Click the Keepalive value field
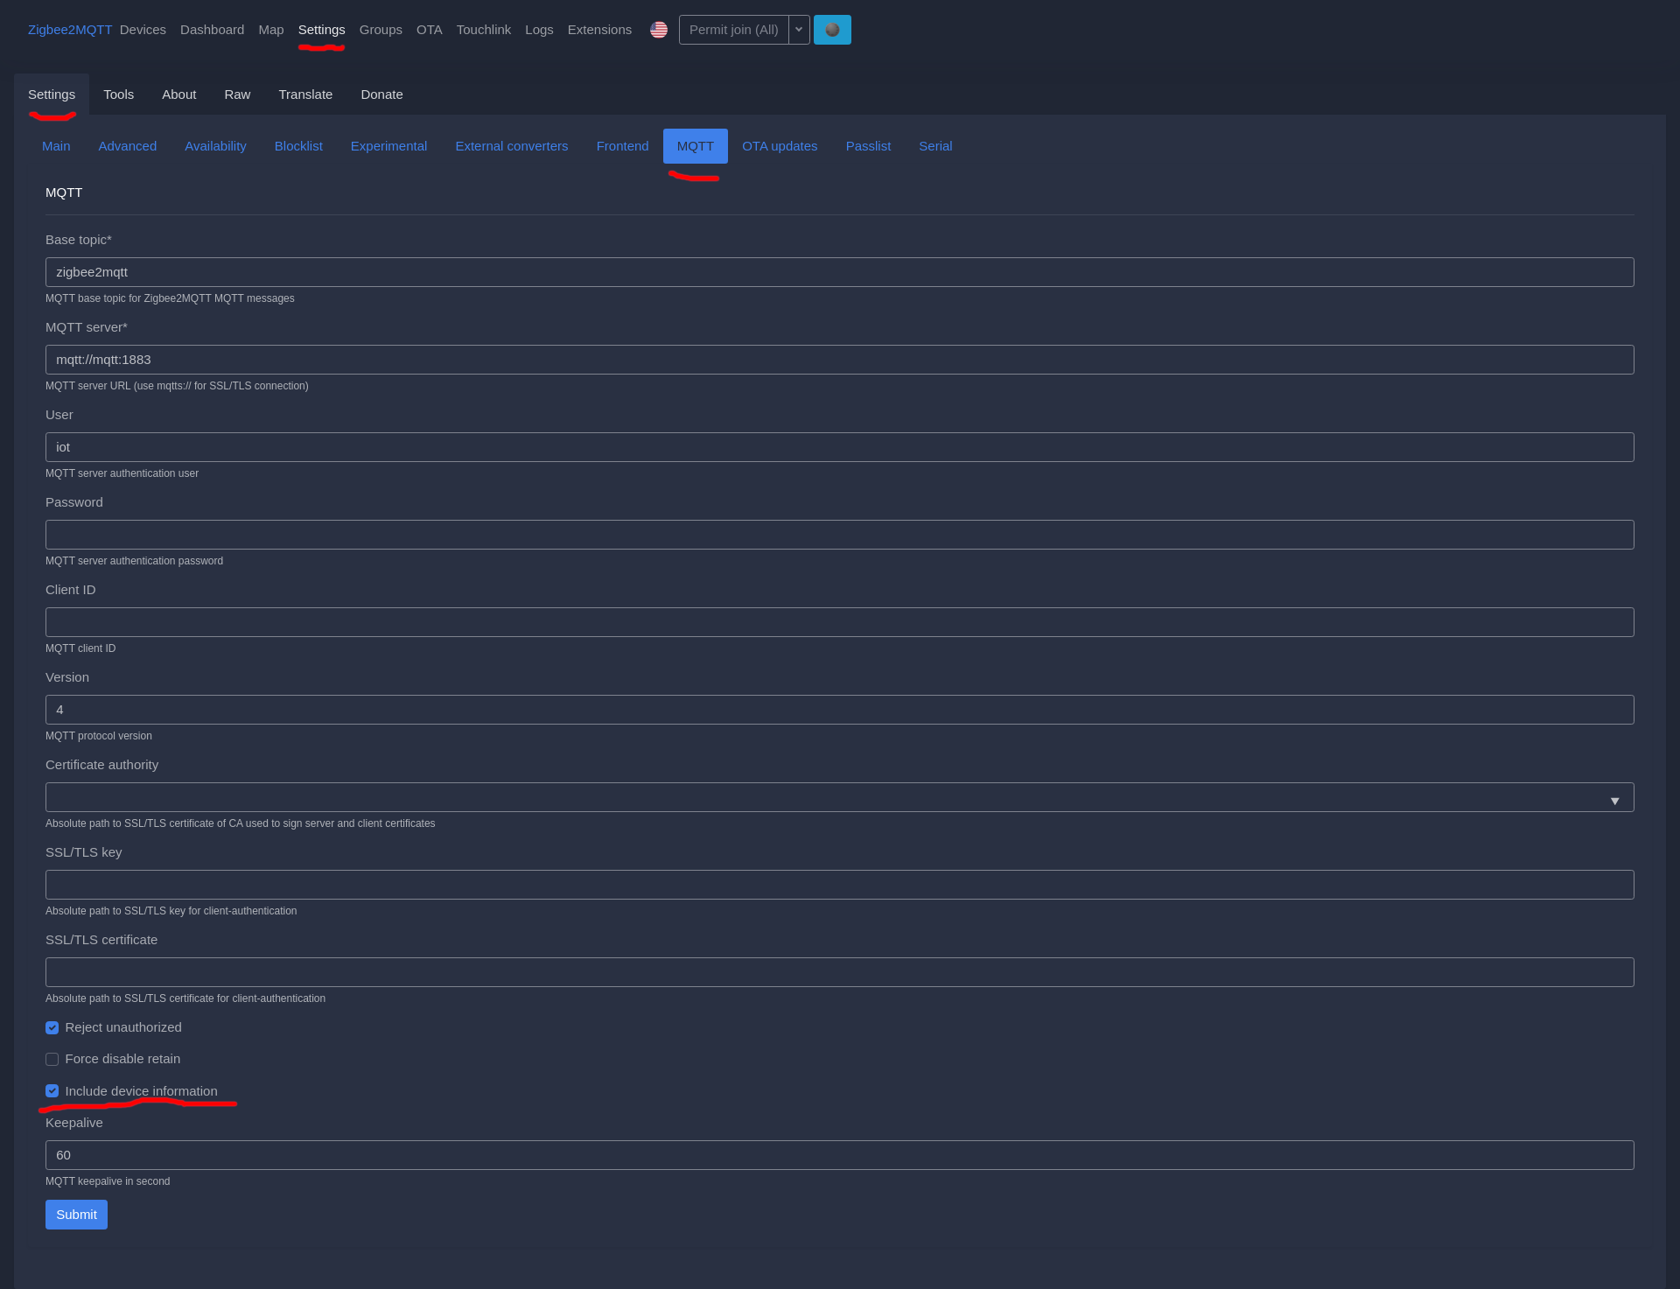This screenshot has width=1680, height=1289. [839, 1155]
